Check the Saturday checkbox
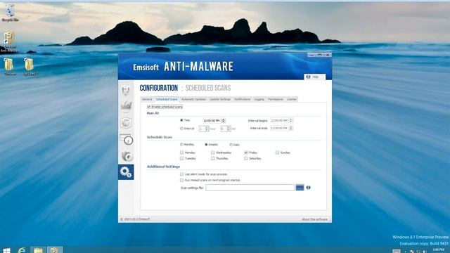Image resolution: width=450 pixels, height=253 pixels. click(x=246, y=158)
